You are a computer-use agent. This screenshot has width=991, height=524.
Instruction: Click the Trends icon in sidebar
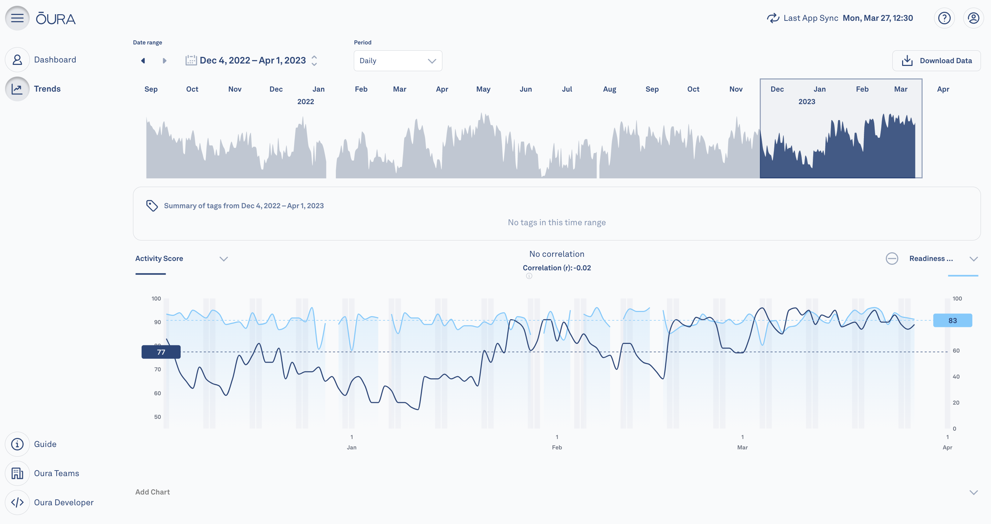(x=18, y=88)
